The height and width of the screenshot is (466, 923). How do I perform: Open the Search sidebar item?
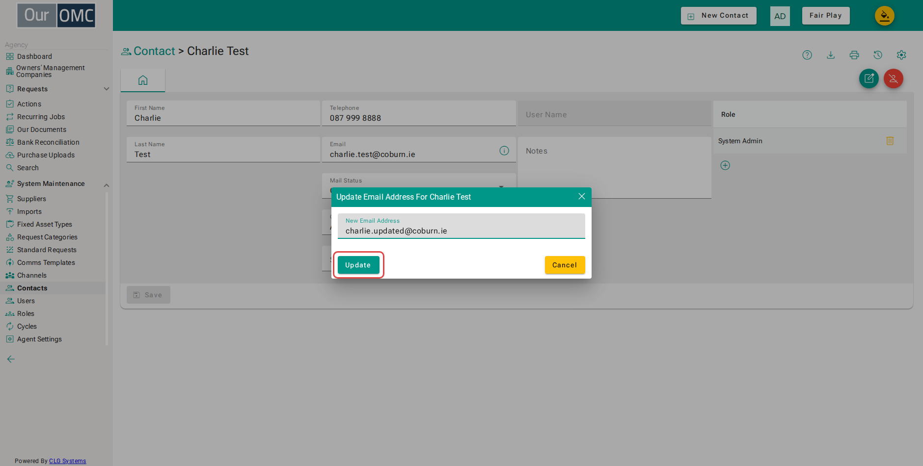pos(28,168)
